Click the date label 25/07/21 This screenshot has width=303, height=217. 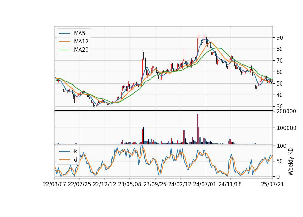[x=273, y=184]
